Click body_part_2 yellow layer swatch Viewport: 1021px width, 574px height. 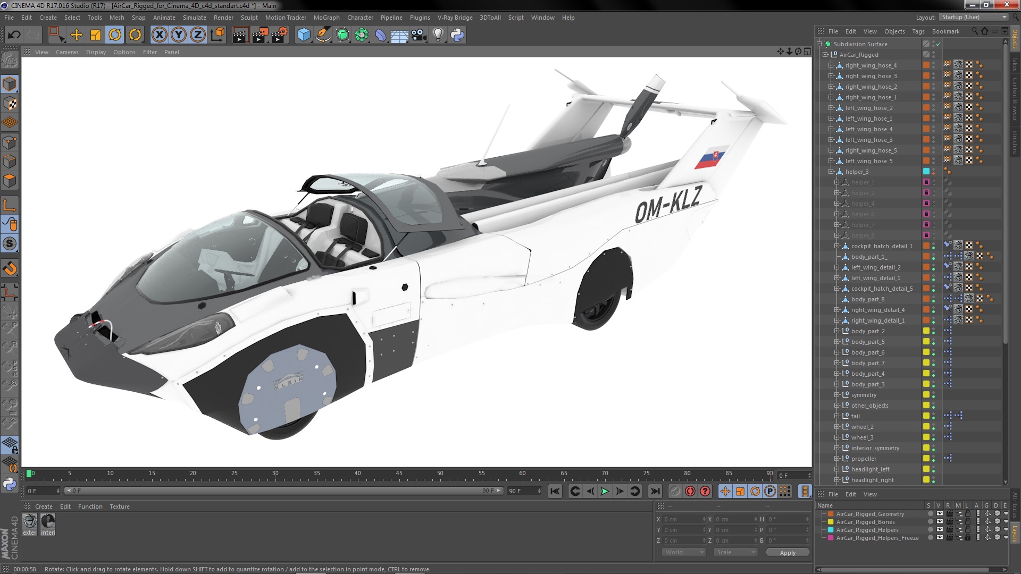[x=926, y=331]
